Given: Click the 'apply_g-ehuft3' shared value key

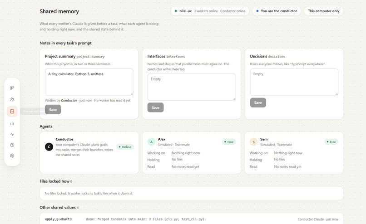Looking at the screenshot, I should point(59,219).
